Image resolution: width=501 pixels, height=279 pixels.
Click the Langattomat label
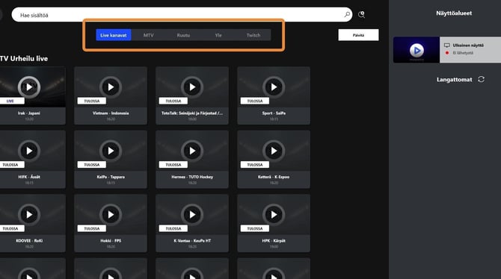pos(454,80)
